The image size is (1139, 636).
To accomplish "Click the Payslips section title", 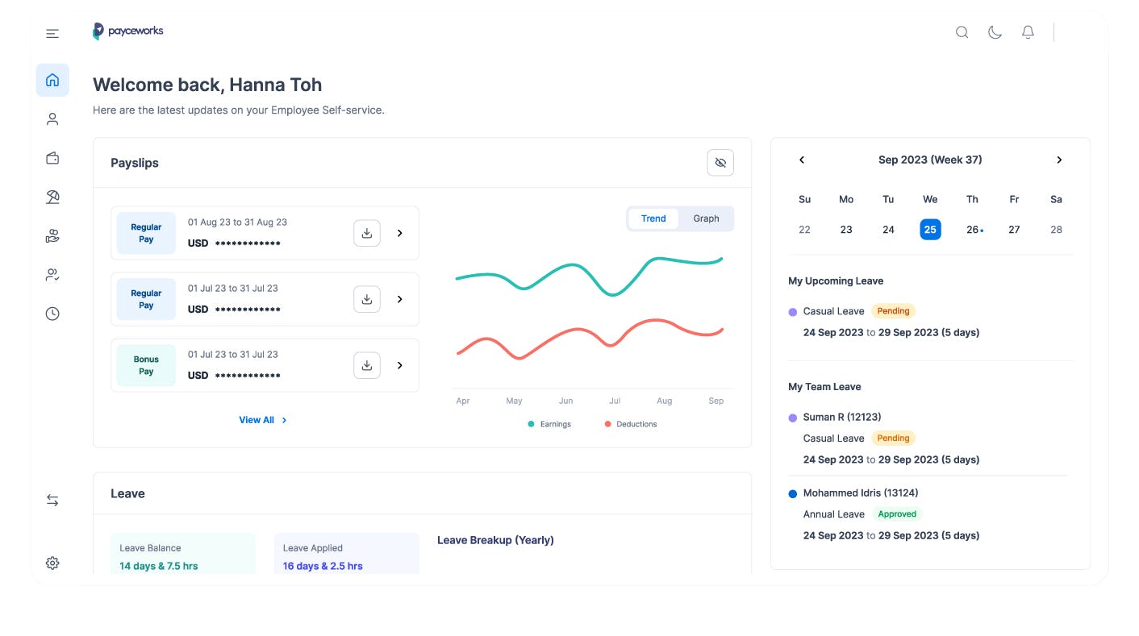I will [135, 163].
